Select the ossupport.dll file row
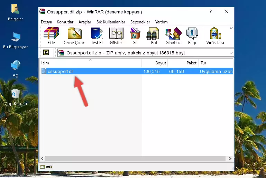The width and height of the screenshot is (266, 178). point(137,71)
